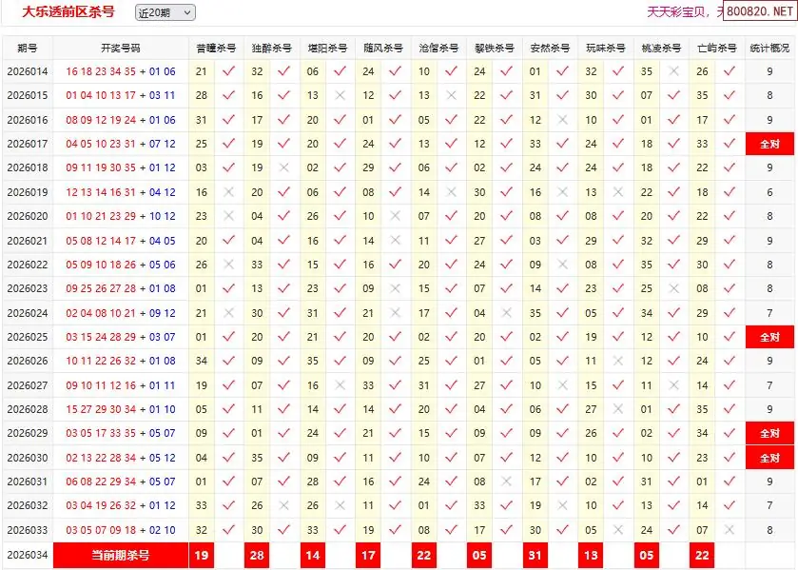Click the red 全对 badge for 2026017
Viewport: 798px width, 570px height.
tap(769, 144)
